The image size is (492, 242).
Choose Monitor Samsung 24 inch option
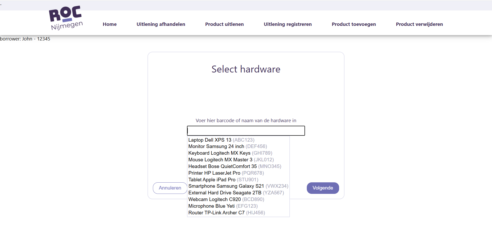(x=238, y=146)
